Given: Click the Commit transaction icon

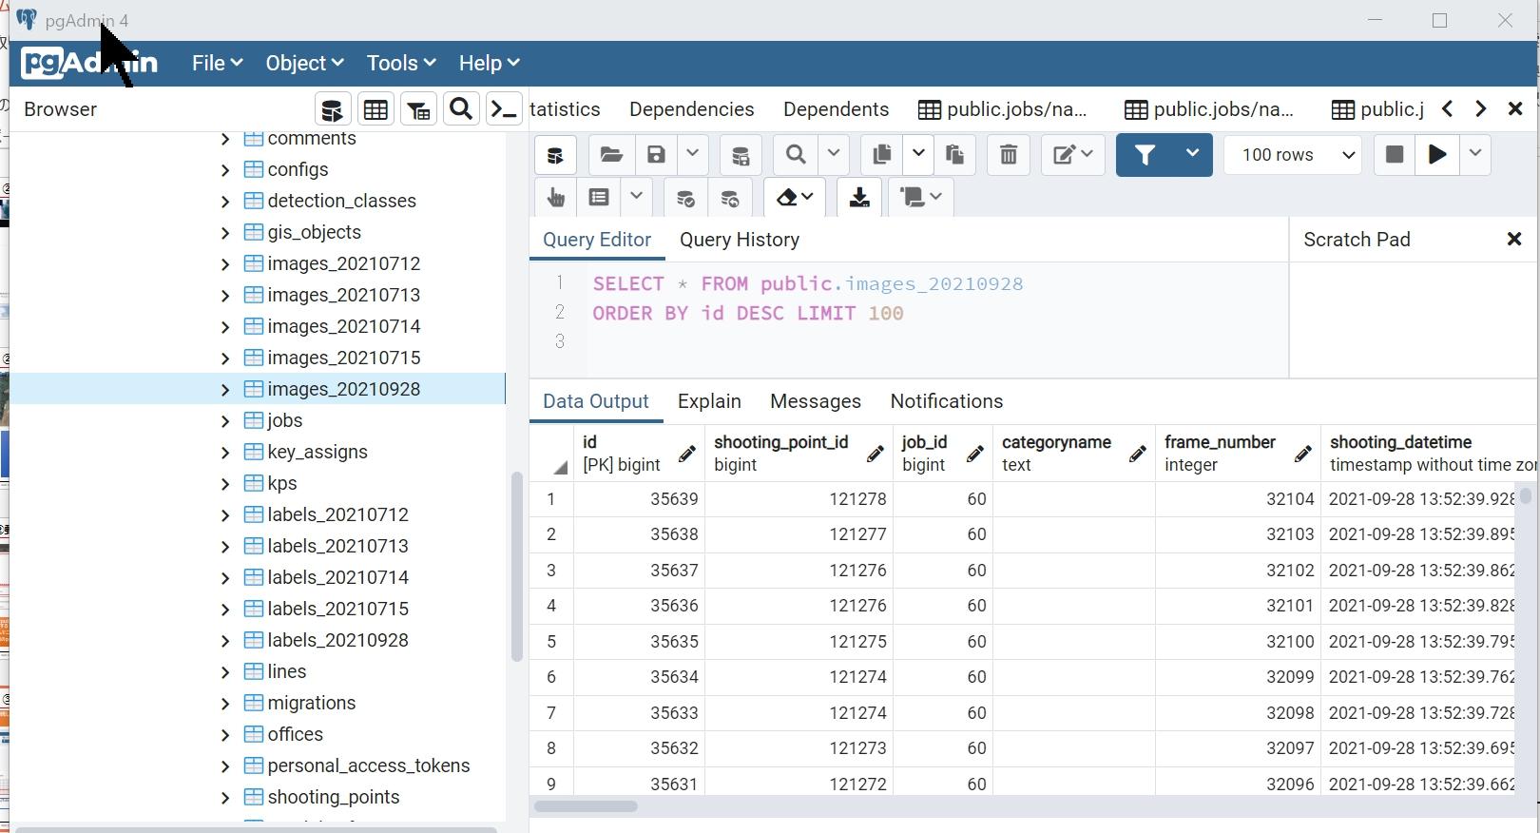Looking at the screenshot, I should pyautogui.click(x=685, y=197).
